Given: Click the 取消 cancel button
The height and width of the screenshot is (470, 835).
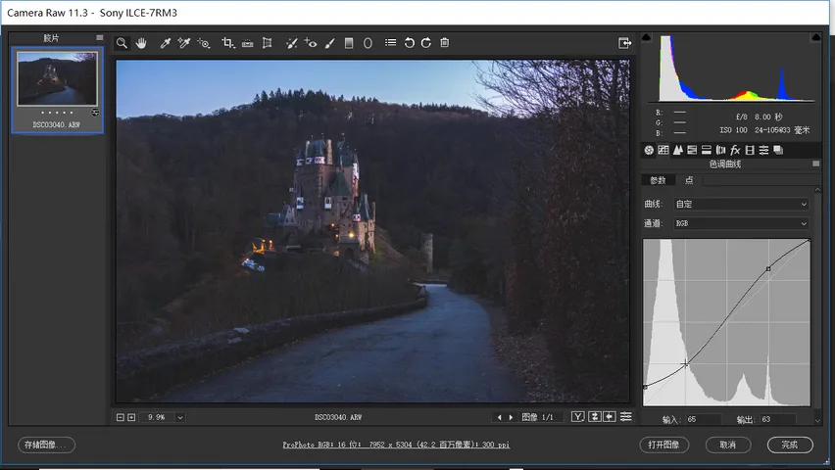Looking at the screenshot, I should click(728, 445).
